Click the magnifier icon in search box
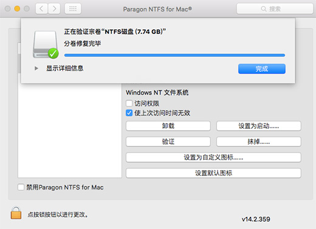316x229 pixels. [x=264, y=9]
